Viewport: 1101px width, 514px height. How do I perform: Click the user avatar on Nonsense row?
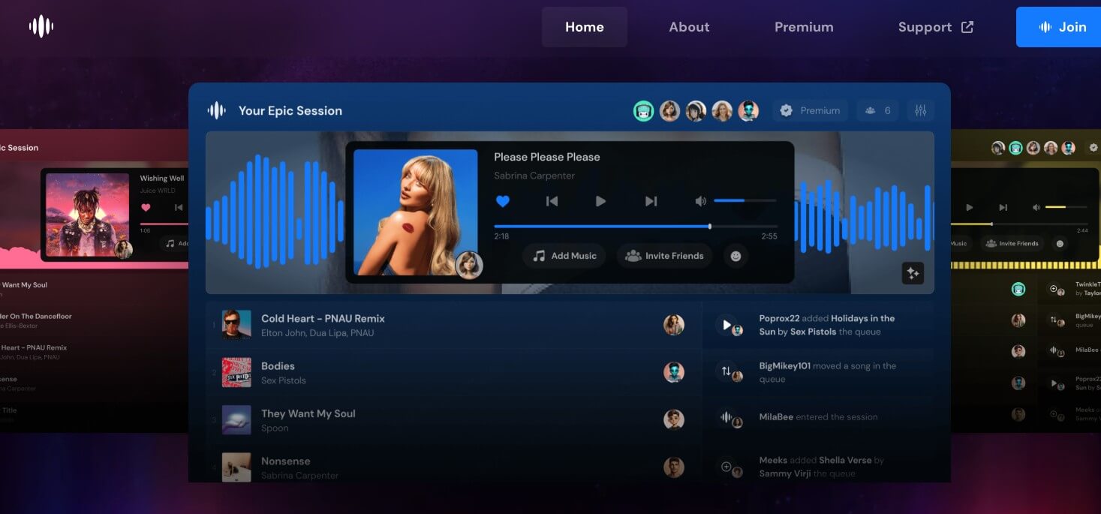point(674,467)
